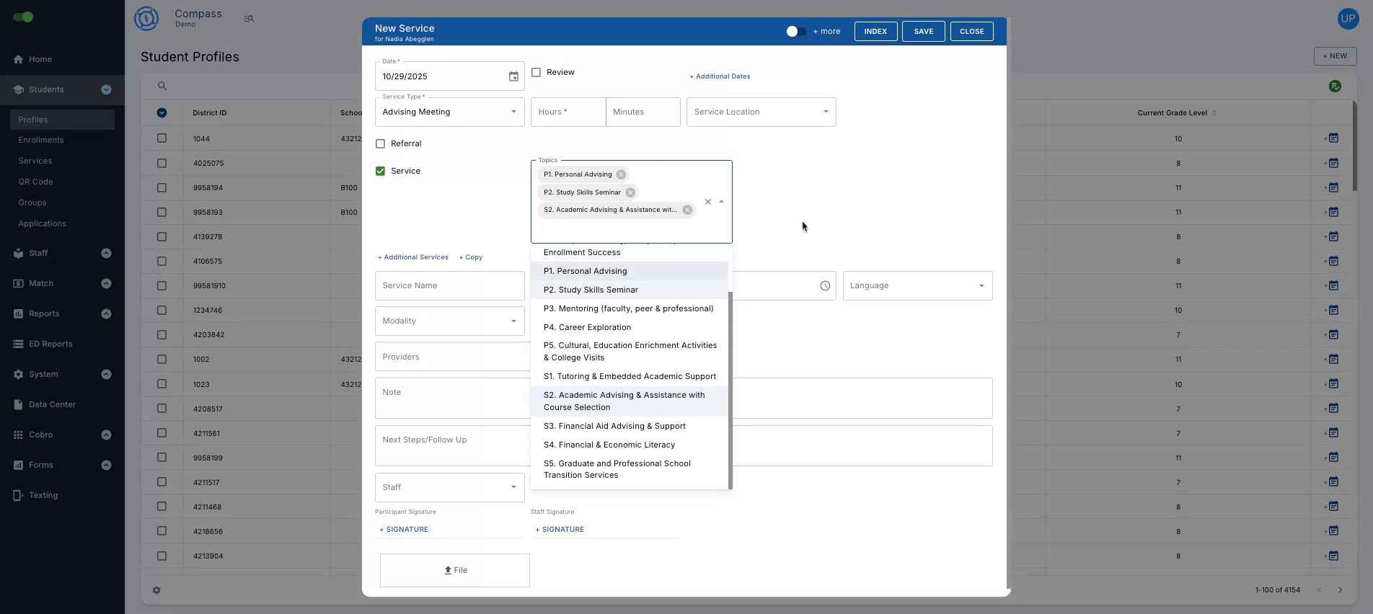The image size is (1373, 614).
Task: Click the SAVE button
Action: coord(923,32)
